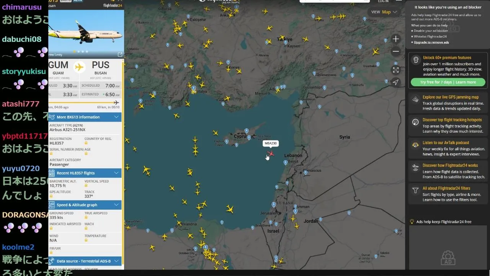Click the flight progress bar
The width and height of the screenshot is (490, 276).
[x=84, y=102]
